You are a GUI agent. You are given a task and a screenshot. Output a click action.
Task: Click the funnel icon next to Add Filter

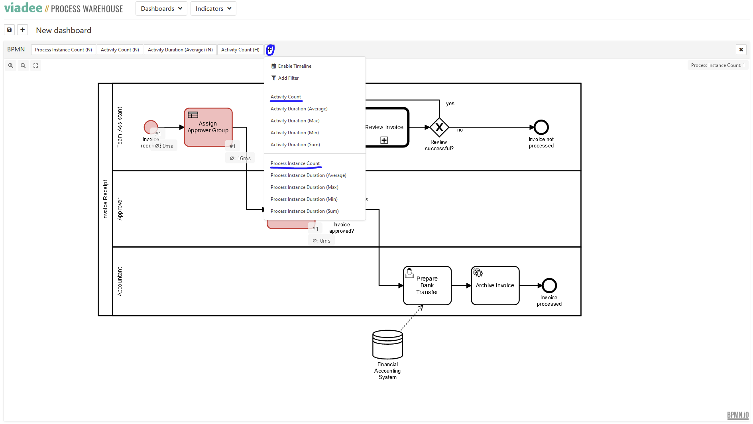tap(273, 78)
